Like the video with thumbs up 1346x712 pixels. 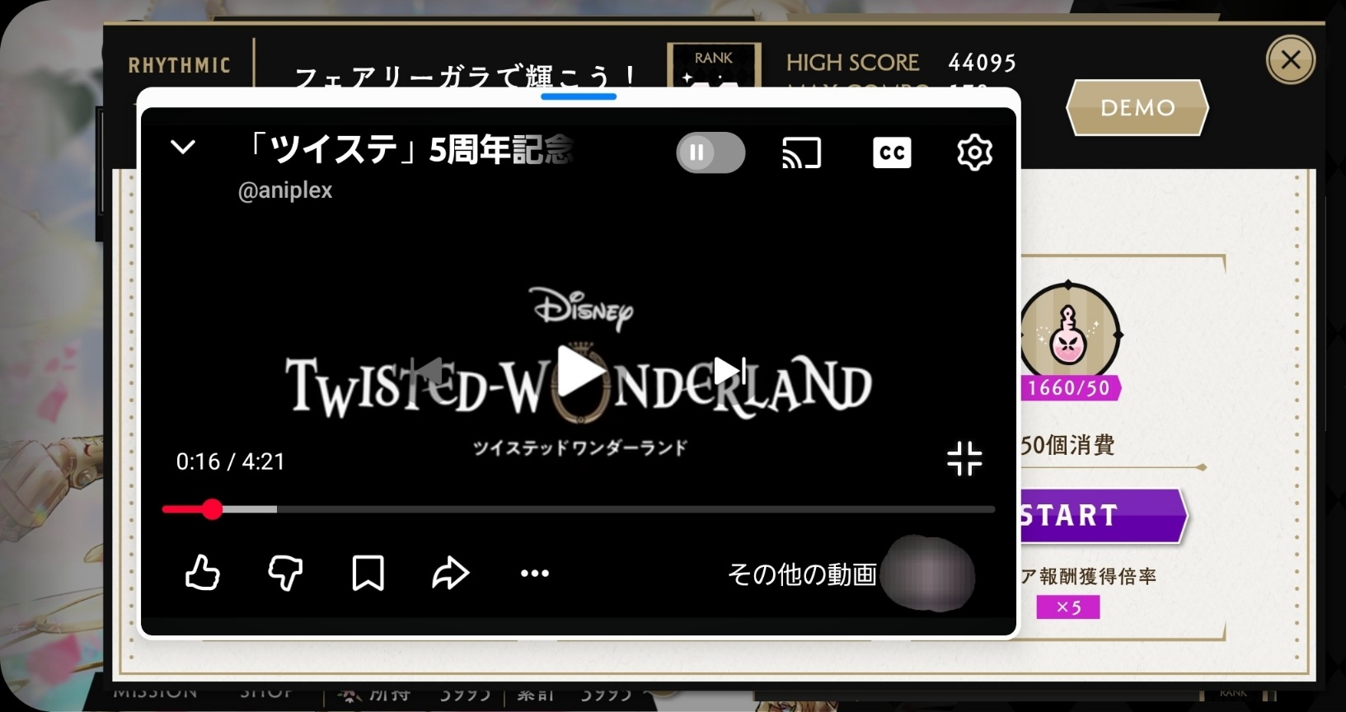click(203, 573)
